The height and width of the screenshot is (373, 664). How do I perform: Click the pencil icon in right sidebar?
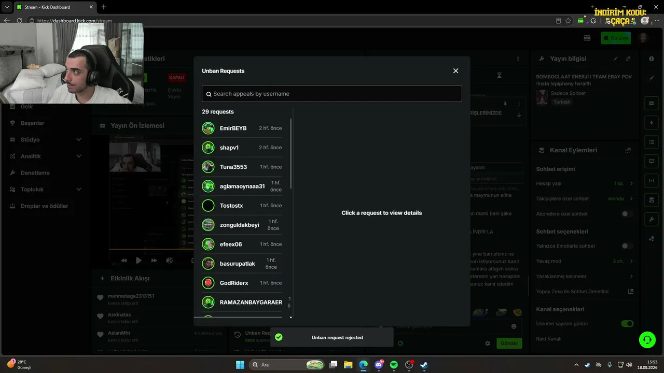click(x=652, y=78)
